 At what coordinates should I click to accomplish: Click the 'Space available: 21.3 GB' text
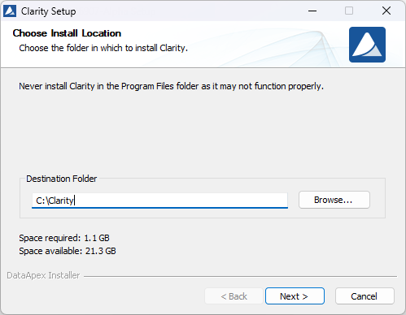coord(68,251)
